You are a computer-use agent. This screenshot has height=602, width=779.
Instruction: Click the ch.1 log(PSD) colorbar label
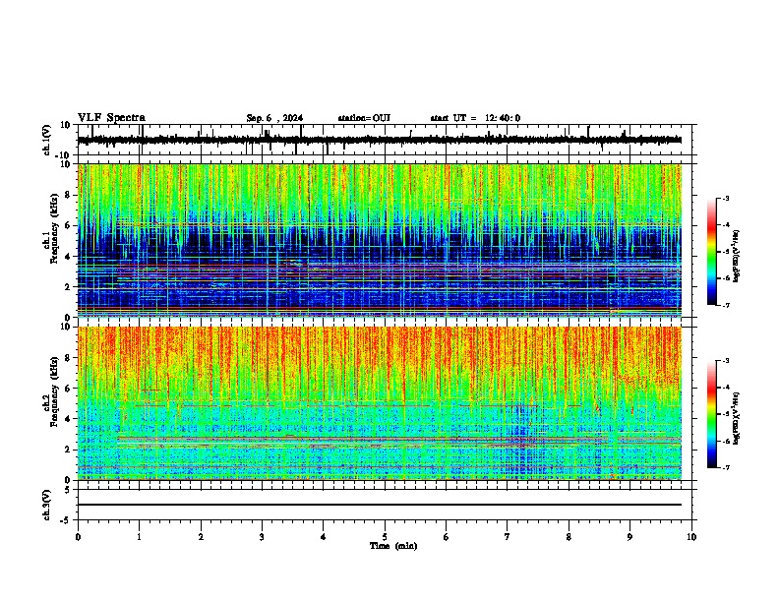click(737, 256)
